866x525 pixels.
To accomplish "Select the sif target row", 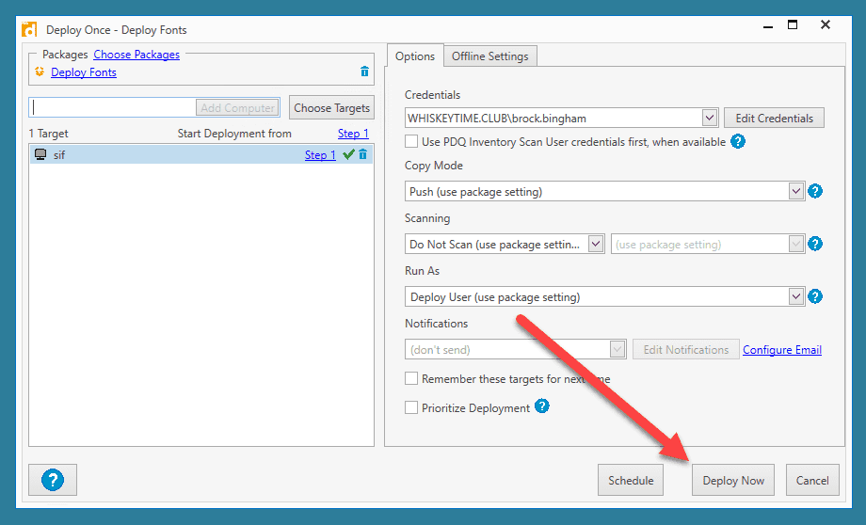I will pos(201,154).
